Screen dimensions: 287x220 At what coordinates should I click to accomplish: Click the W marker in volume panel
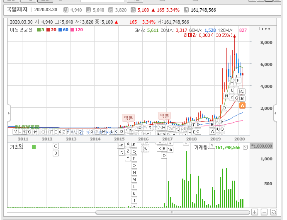[170, 150]
